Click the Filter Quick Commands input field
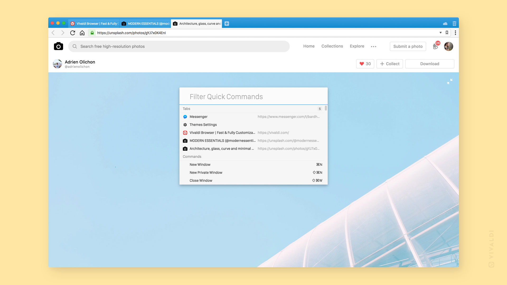 pyautogui.click(x=253, y=96)
